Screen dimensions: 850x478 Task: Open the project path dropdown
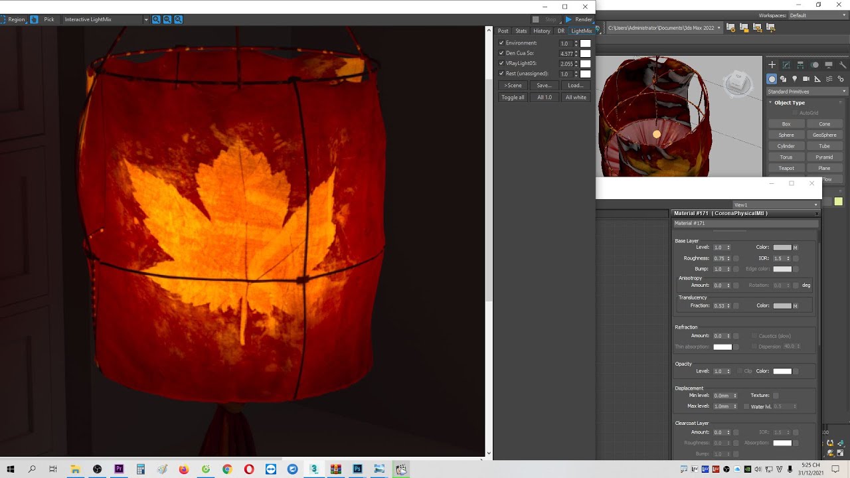point(665,28)
